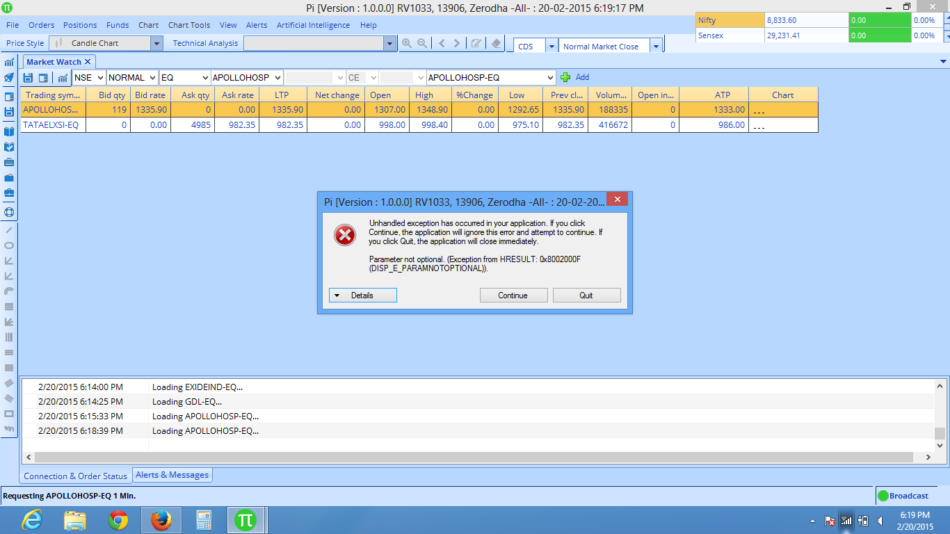
Task: Expand the Candle Chart price style dropdown
Action: [156, 43]
